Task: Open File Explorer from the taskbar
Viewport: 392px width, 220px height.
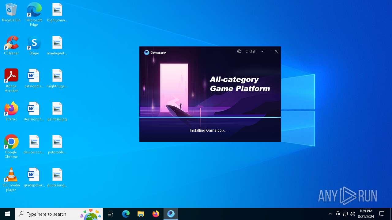Action: (141, 214)
